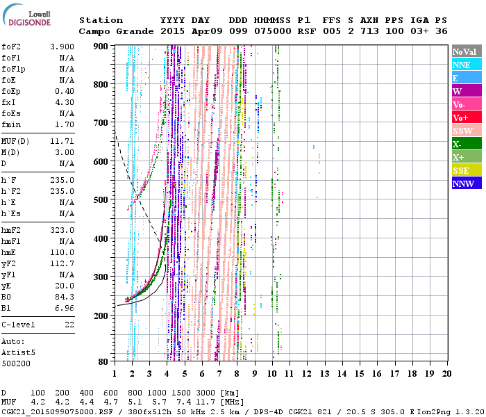Click the B0 value 84.3
Image resolution: width=486 pixels, height=417 pixels.
(65, 297)
